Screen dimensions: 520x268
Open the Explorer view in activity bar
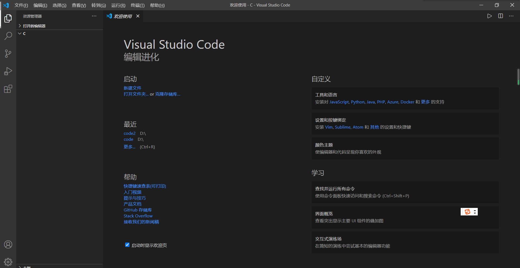(x=8, y=18)
